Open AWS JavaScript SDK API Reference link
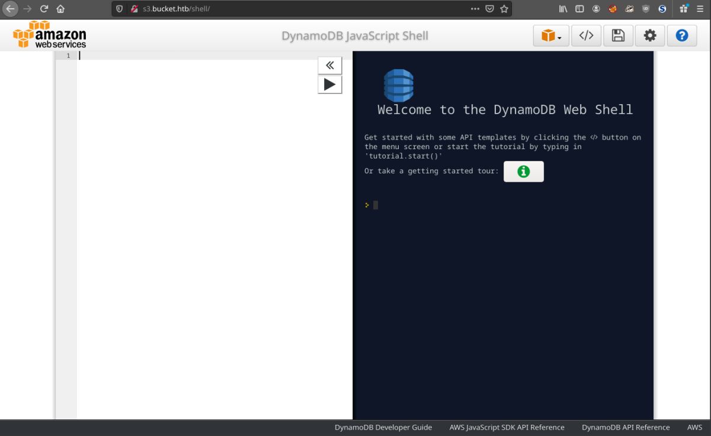This screenshot has width=711, height=436. [507, 427]
